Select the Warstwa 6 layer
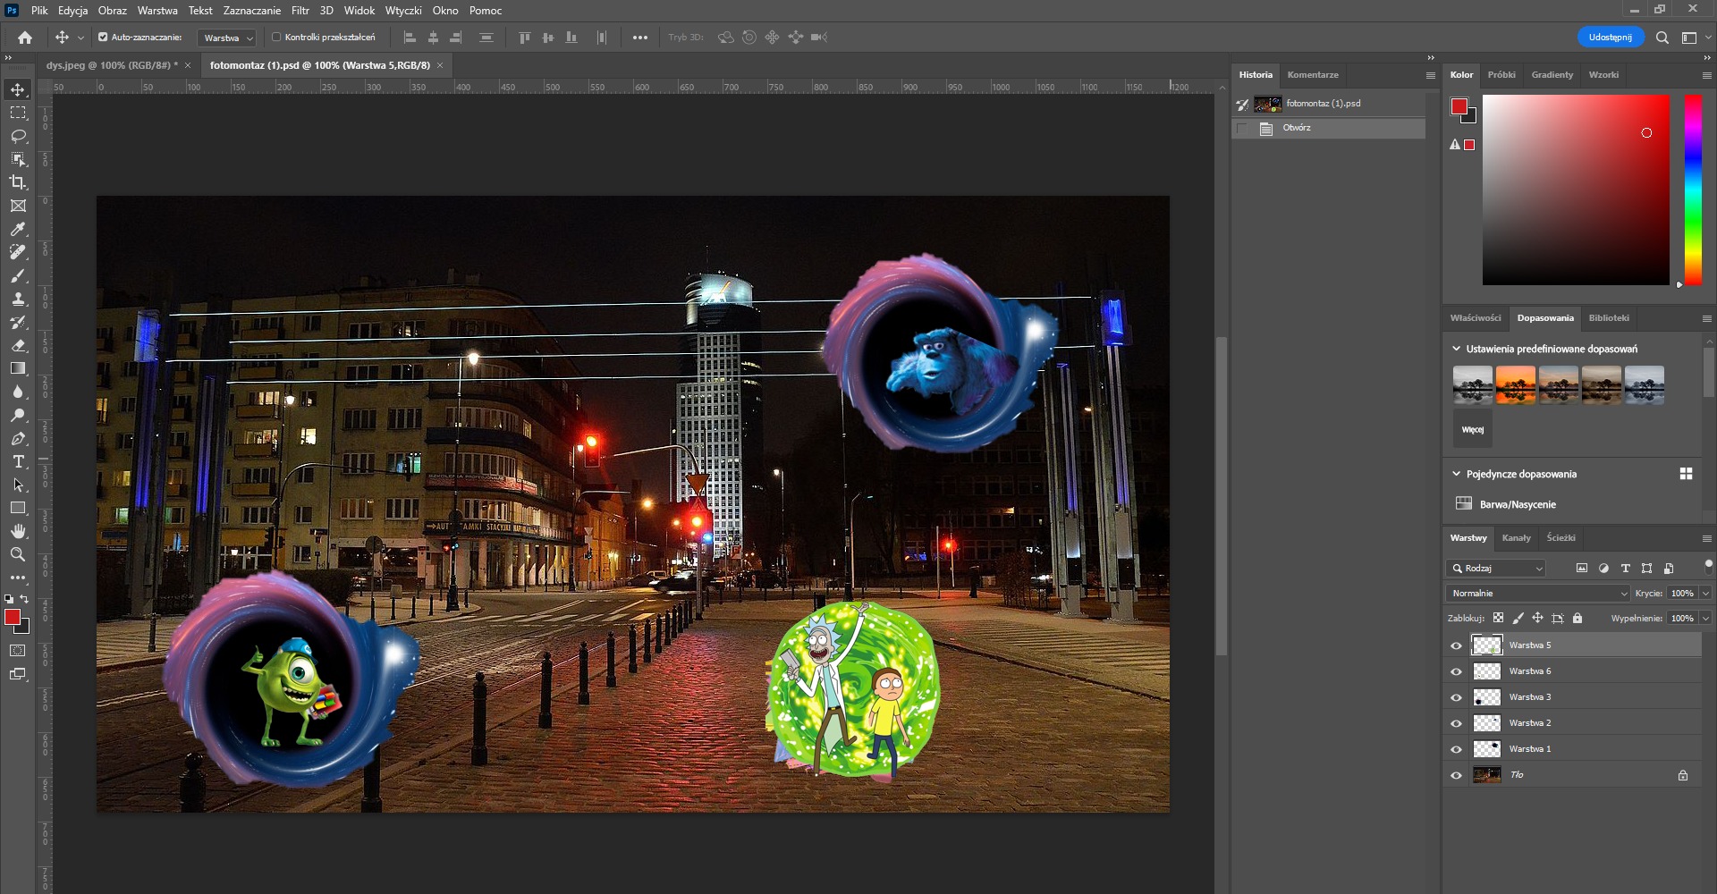The height and width of the screenshot is (894, 1717). (x=1532, y=670)
